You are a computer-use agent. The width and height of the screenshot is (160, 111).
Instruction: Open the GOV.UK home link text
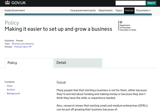coord(19,3)
